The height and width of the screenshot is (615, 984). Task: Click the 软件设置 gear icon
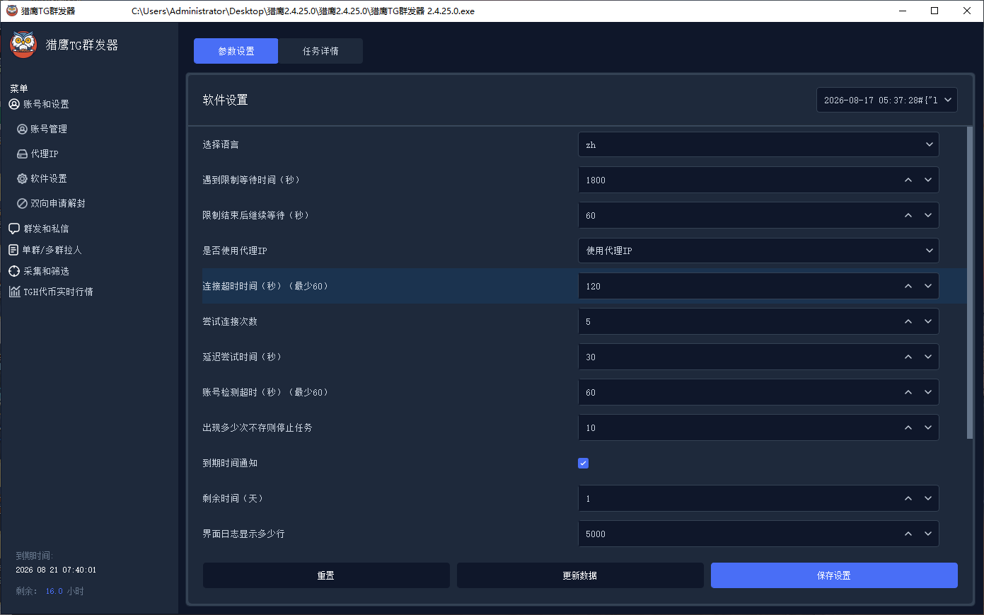22,178
